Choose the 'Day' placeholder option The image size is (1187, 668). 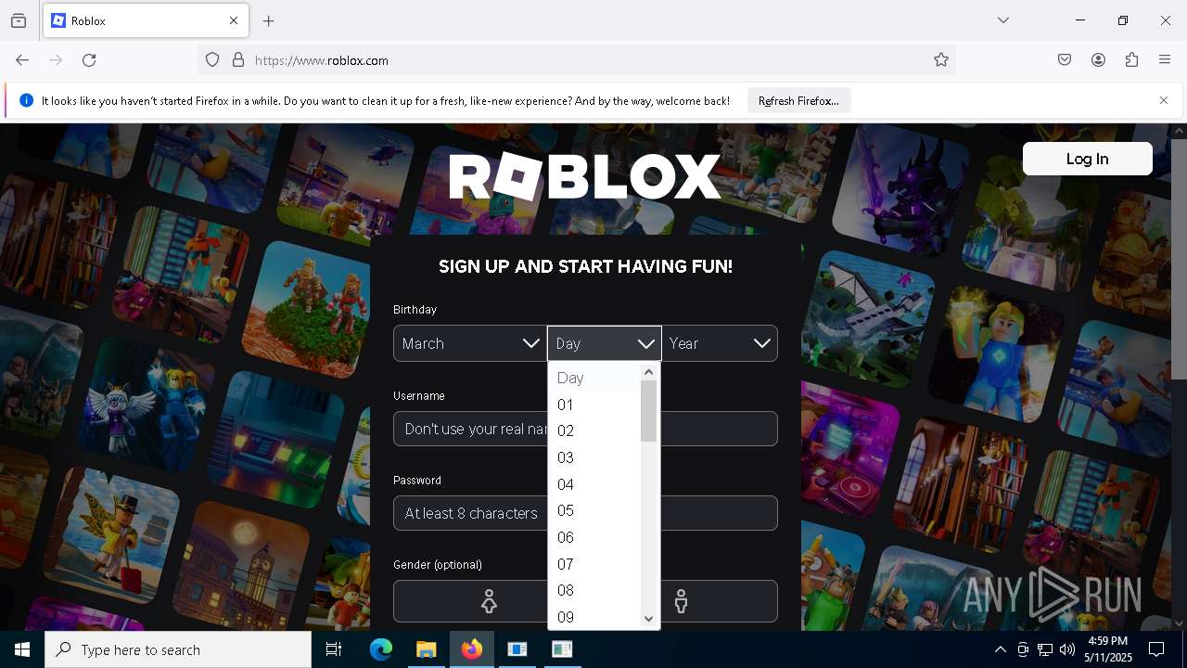(x=593, y=378)
